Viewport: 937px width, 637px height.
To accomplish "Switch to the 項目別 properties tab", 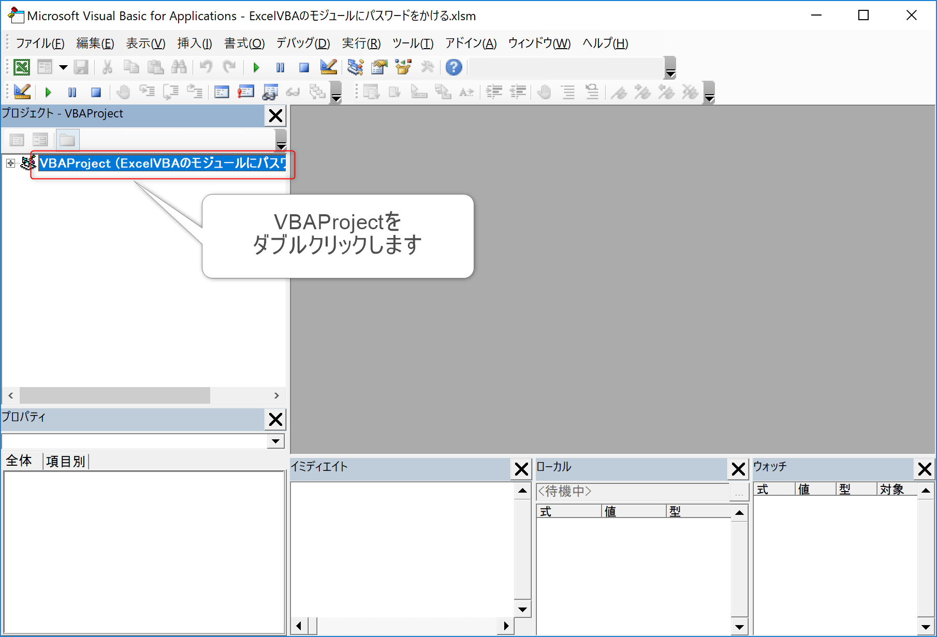I will coord(65,461).
